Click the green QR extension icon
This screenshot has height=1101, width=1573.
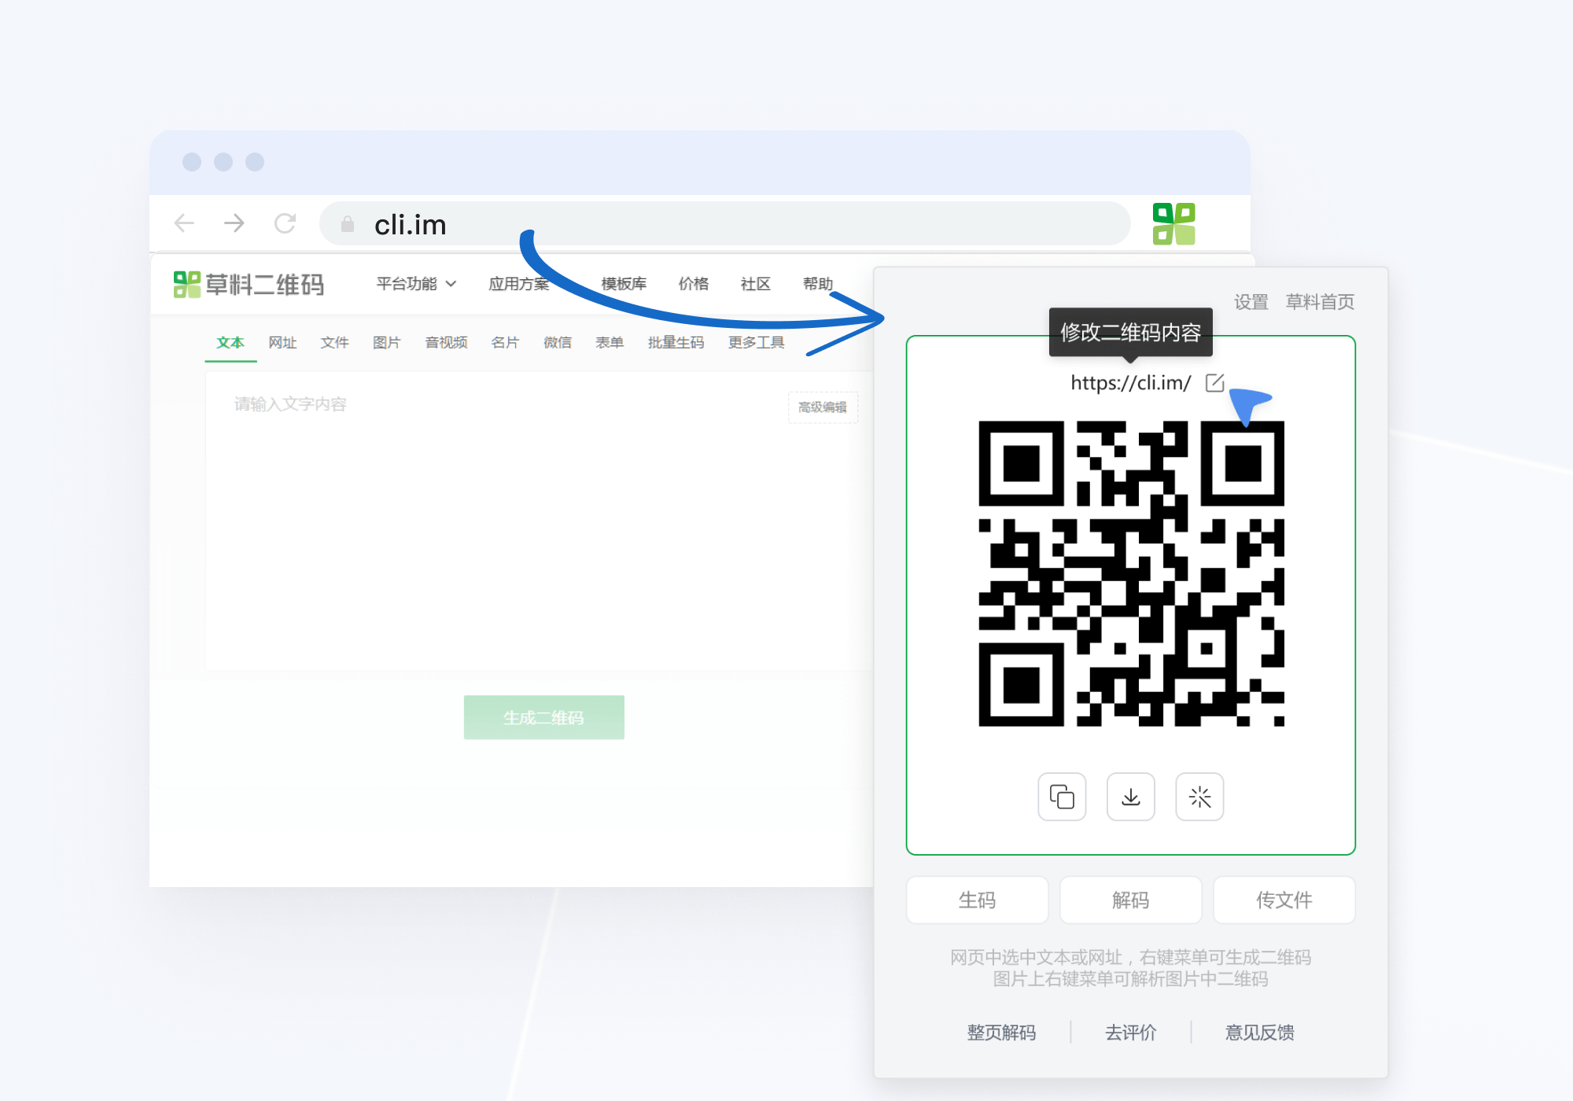click(x=1173, y=224)
